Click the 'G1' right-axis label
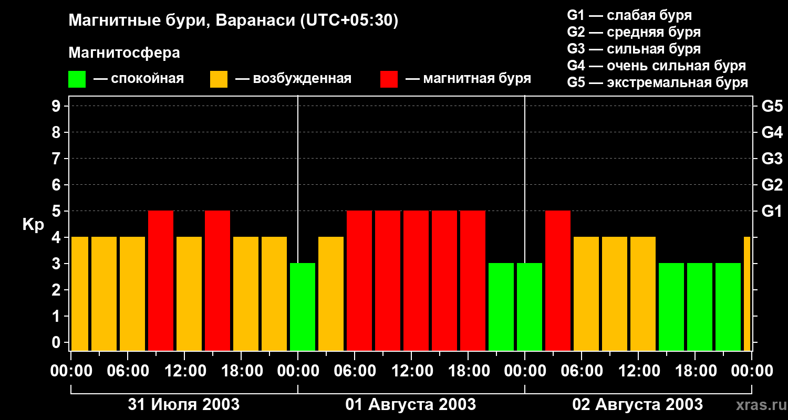 772,211
